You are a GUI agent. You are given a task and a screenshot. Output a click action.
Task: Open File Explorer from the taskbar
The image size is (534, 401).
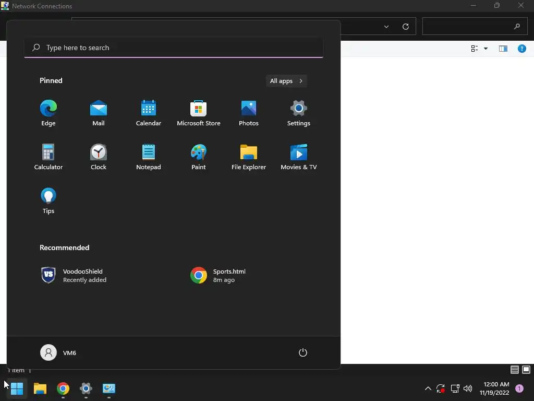[x=40, y=388]
